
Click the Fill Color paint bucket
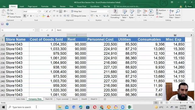point(43,16)
